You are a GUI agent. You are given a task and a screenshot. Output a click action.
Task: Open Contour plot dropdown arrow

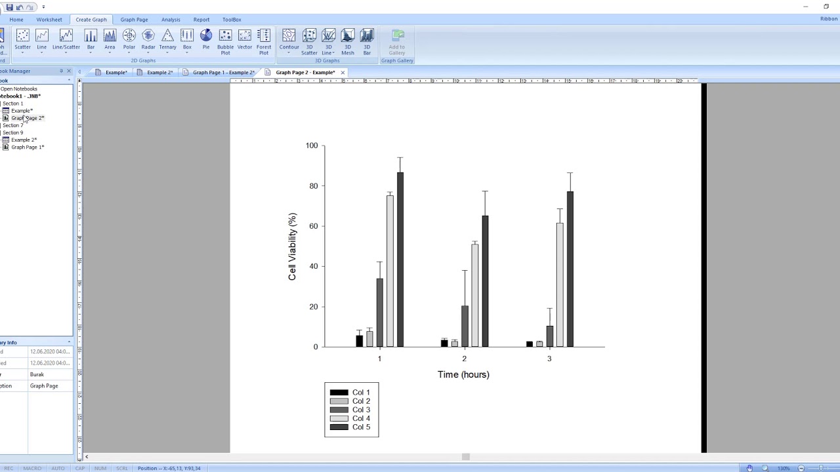pos(289,52)
